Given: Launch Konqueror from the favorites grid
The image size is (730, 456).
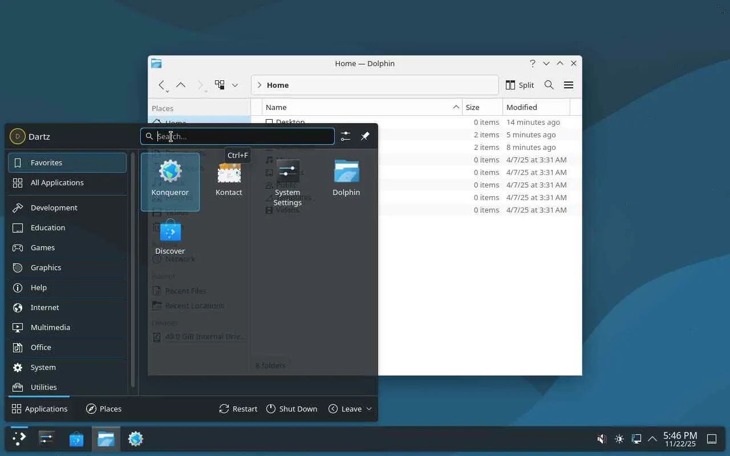Looking at the screenshot, I should 170,182.
